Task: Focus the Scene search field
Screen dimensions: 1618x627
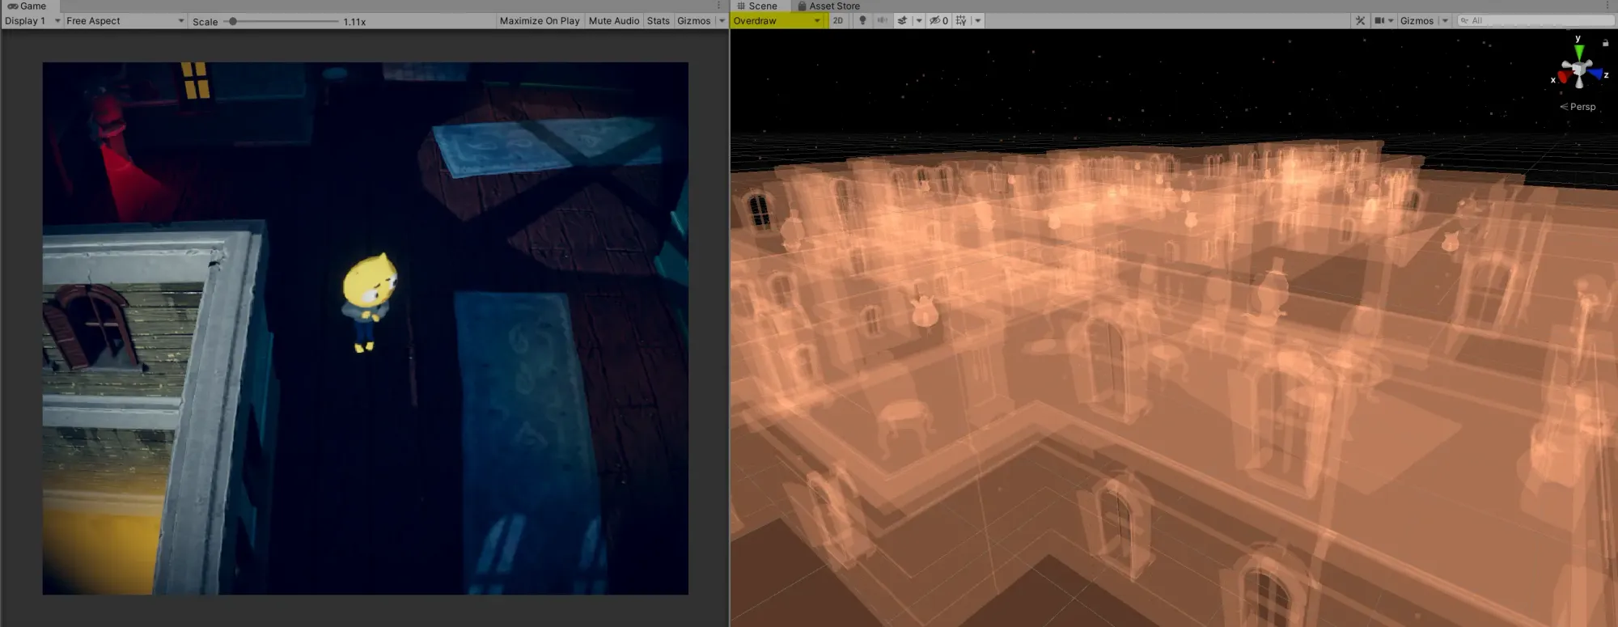Action: tap(1535, 21)
